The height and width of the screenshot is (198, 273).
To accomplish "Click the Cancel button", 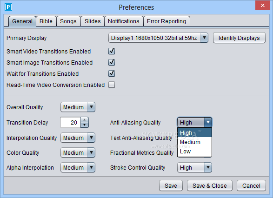I will pos(251,185).
